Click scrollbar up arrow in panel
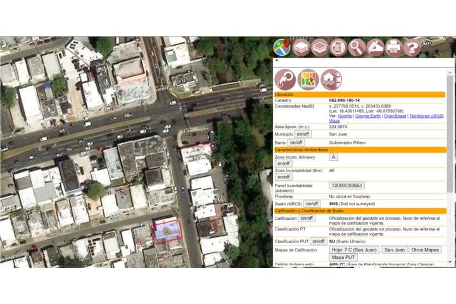This screenshot has height=304, width=456. [450, 72]
